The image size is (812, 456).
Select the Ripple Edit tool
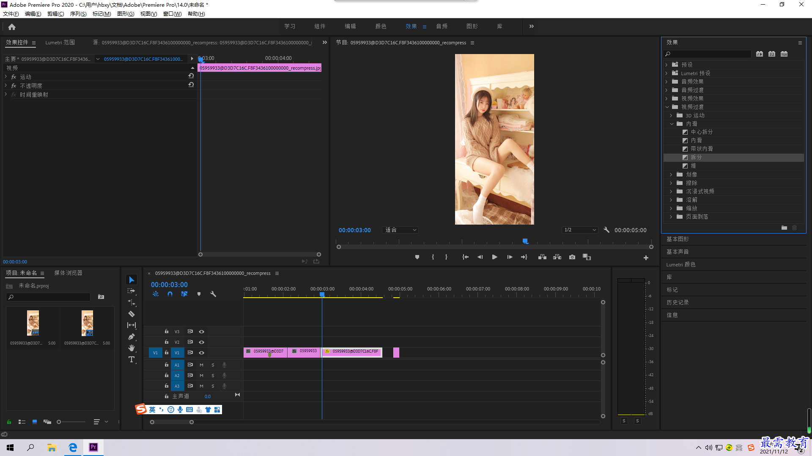[x=132, y=303]
